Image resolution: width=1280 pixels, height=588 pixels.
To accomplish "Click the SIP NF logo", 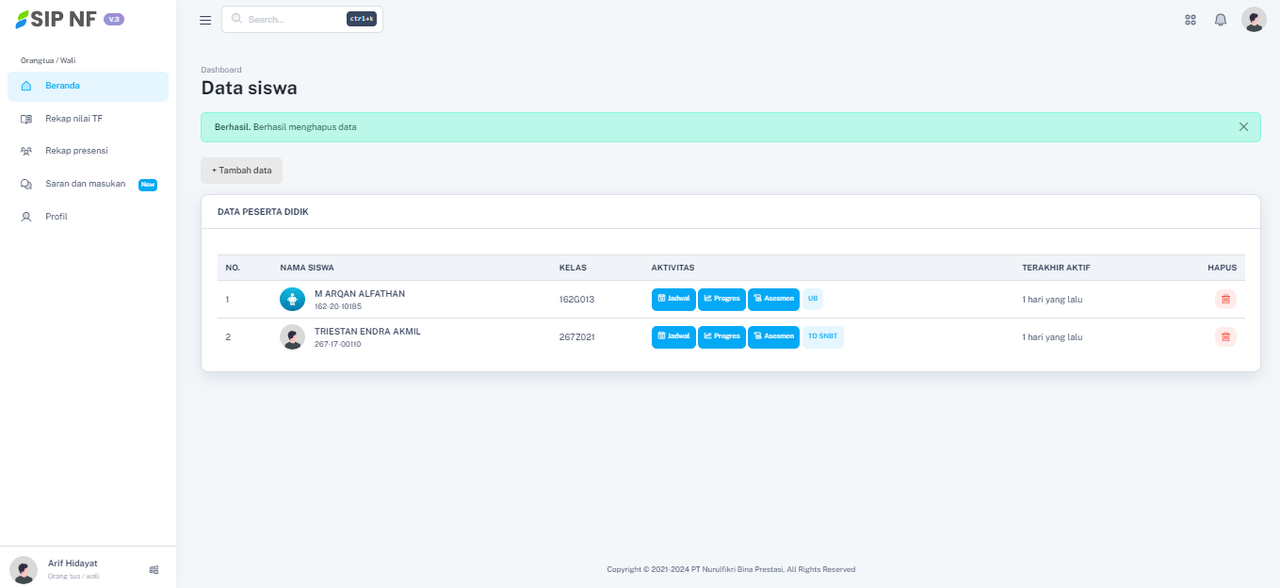I will coord(57,19).
